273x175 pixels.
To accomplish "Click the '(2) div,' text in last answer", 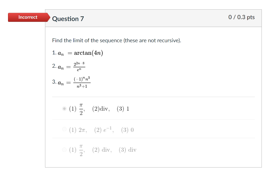I will click(x=102, y=150).
